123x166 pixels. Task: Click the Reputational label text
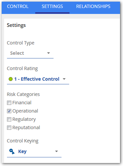26,127
